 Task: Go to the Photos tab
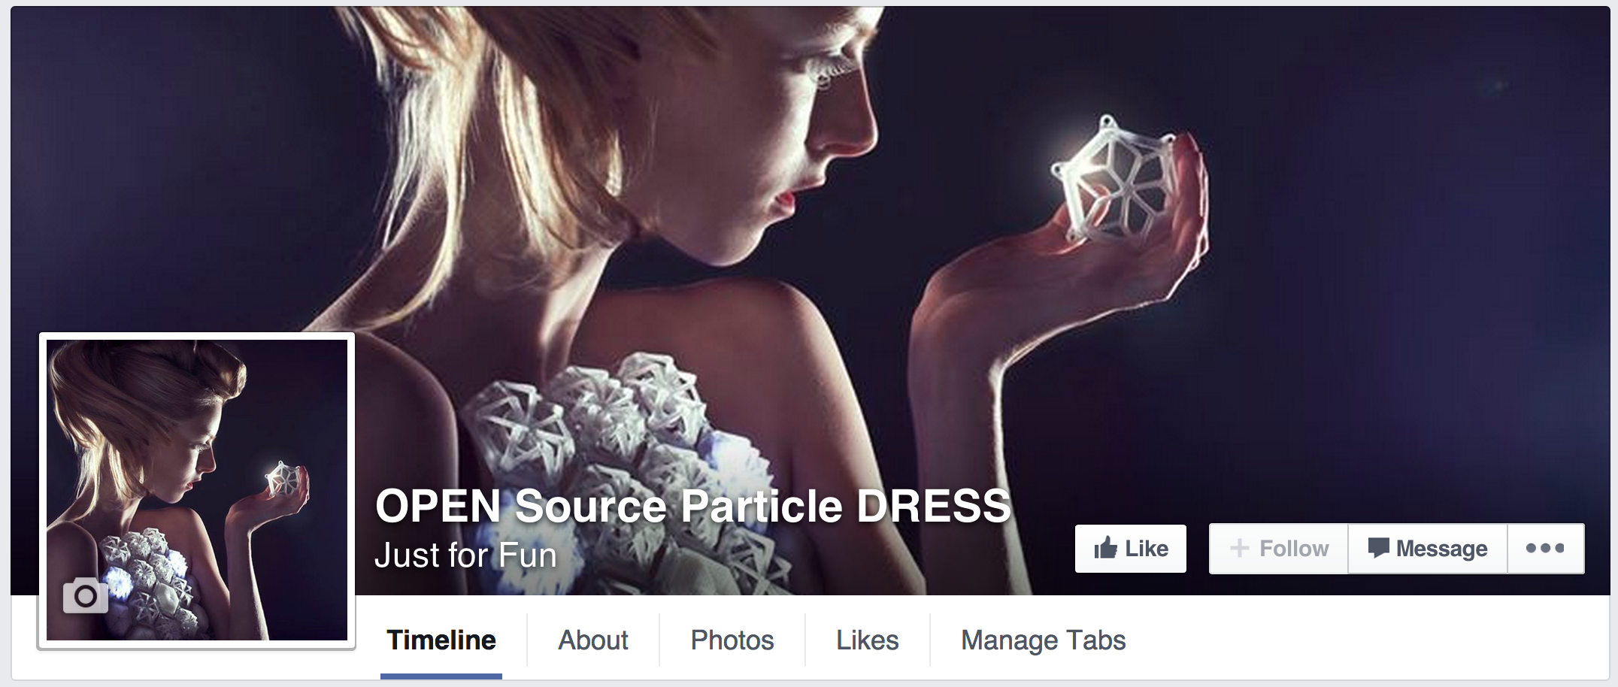[732, 640]
